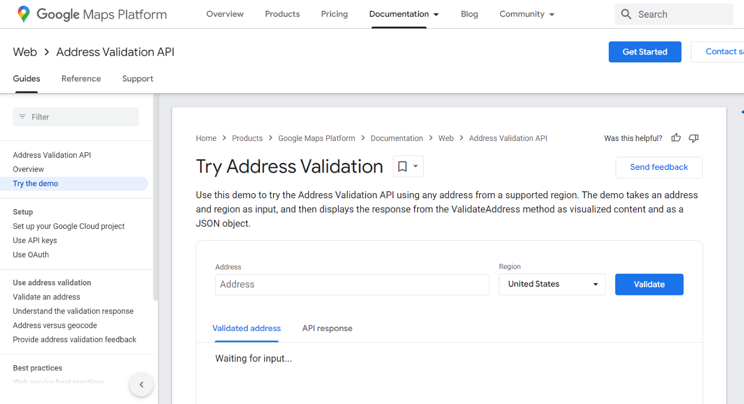
Task: Click the filter icon in sidebar
Action: pyautogui.click(x=22, y=117)
